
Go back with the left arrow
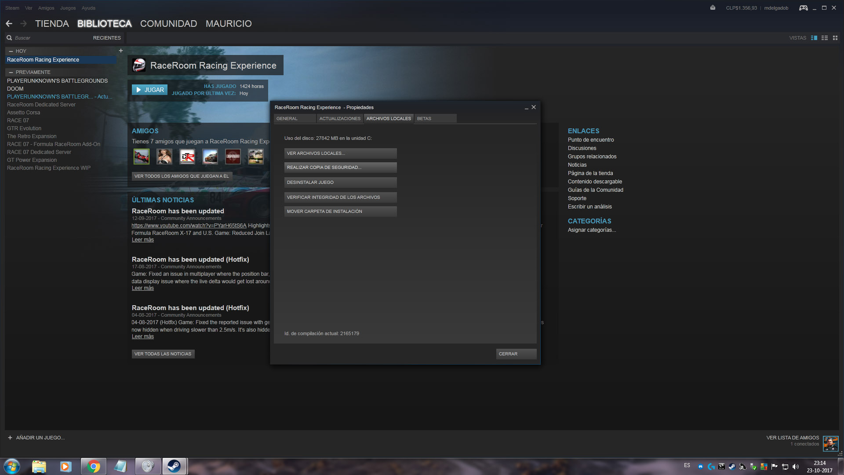[9, 23]
